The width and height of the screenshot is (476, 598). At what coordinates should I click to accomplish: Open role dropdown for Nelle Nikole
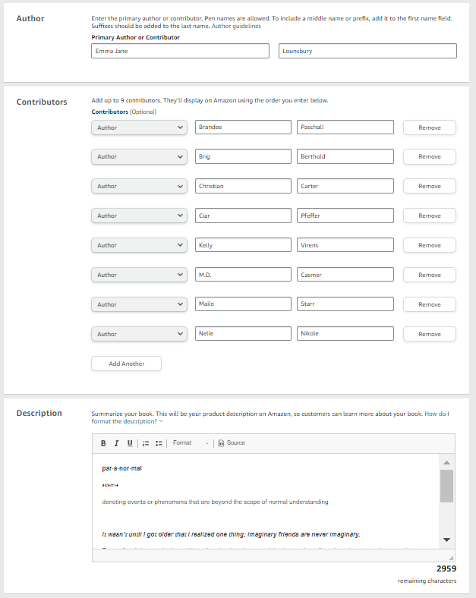pos(139,334)
